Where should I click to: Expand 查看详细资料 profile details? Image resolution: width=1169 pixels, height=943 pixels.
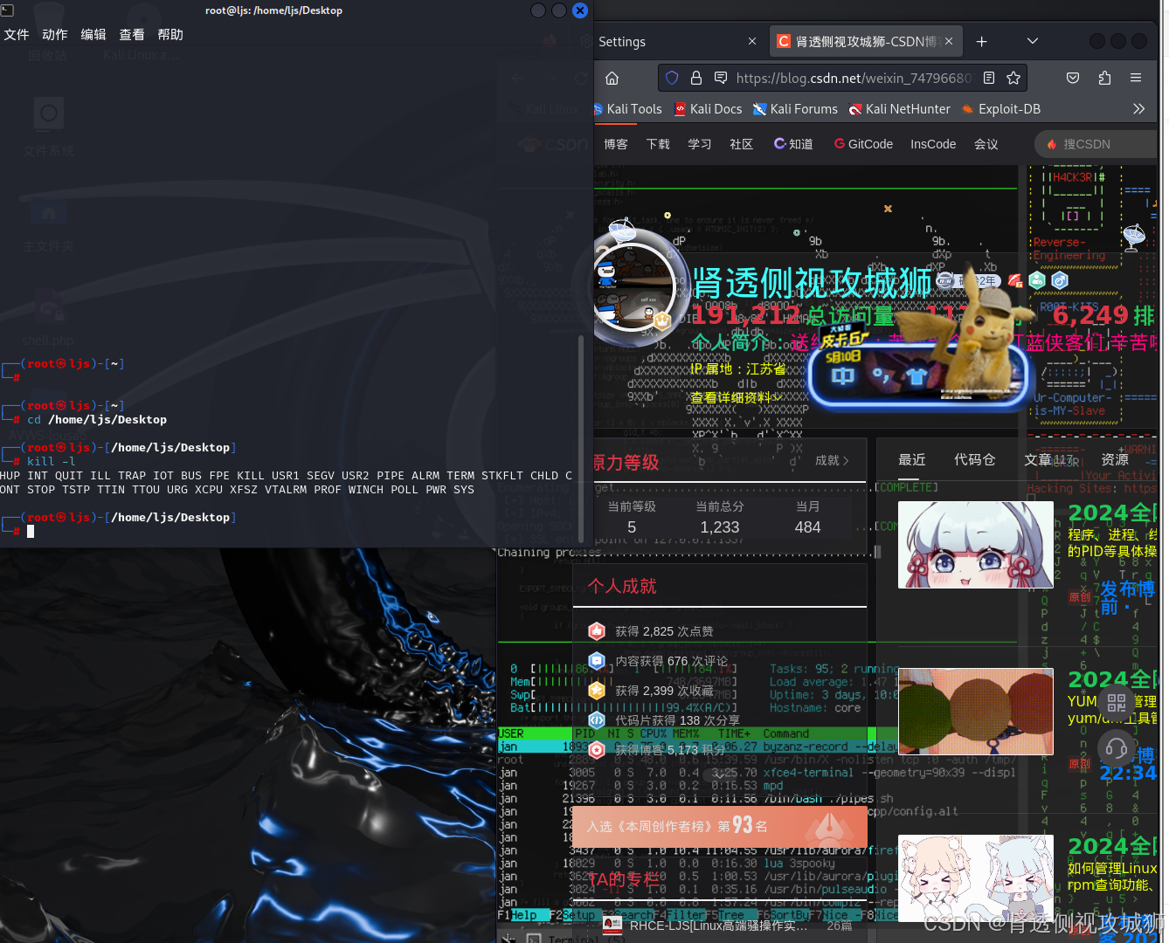tap(736, 397)
